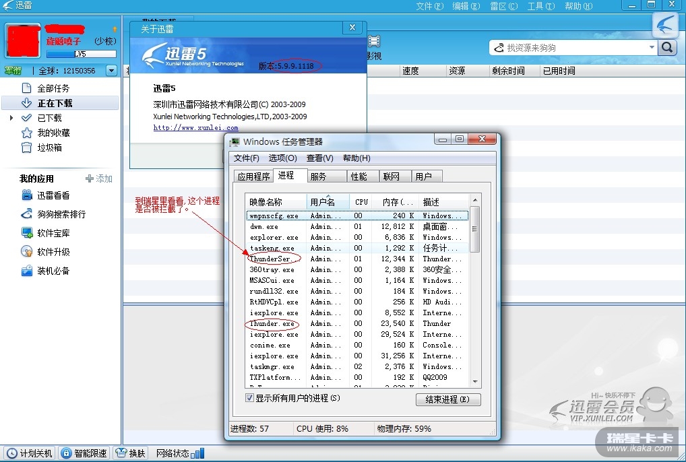Switch to 应用程序 tab
Viewport: 686px width, 462px height.
click(253, 176)
